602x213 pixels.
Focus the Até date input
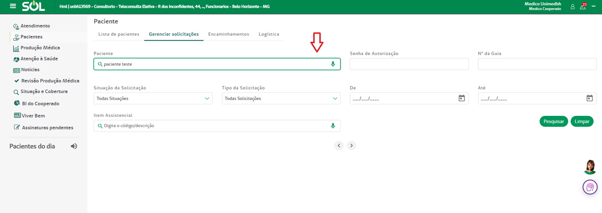pos(537,99)
